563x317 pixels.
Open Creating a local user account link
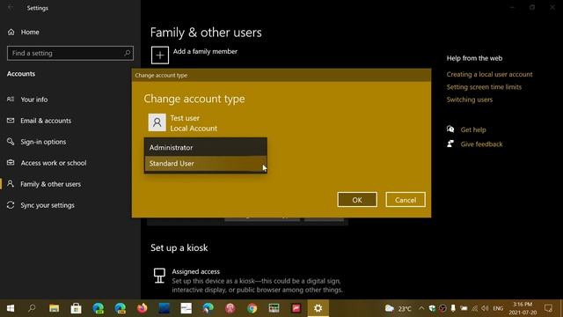[x=489, y=74]
